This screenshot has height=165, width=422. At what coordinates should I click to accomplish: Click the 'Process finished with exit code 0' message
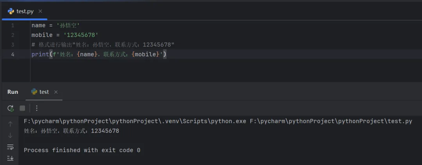click(82, 150)
